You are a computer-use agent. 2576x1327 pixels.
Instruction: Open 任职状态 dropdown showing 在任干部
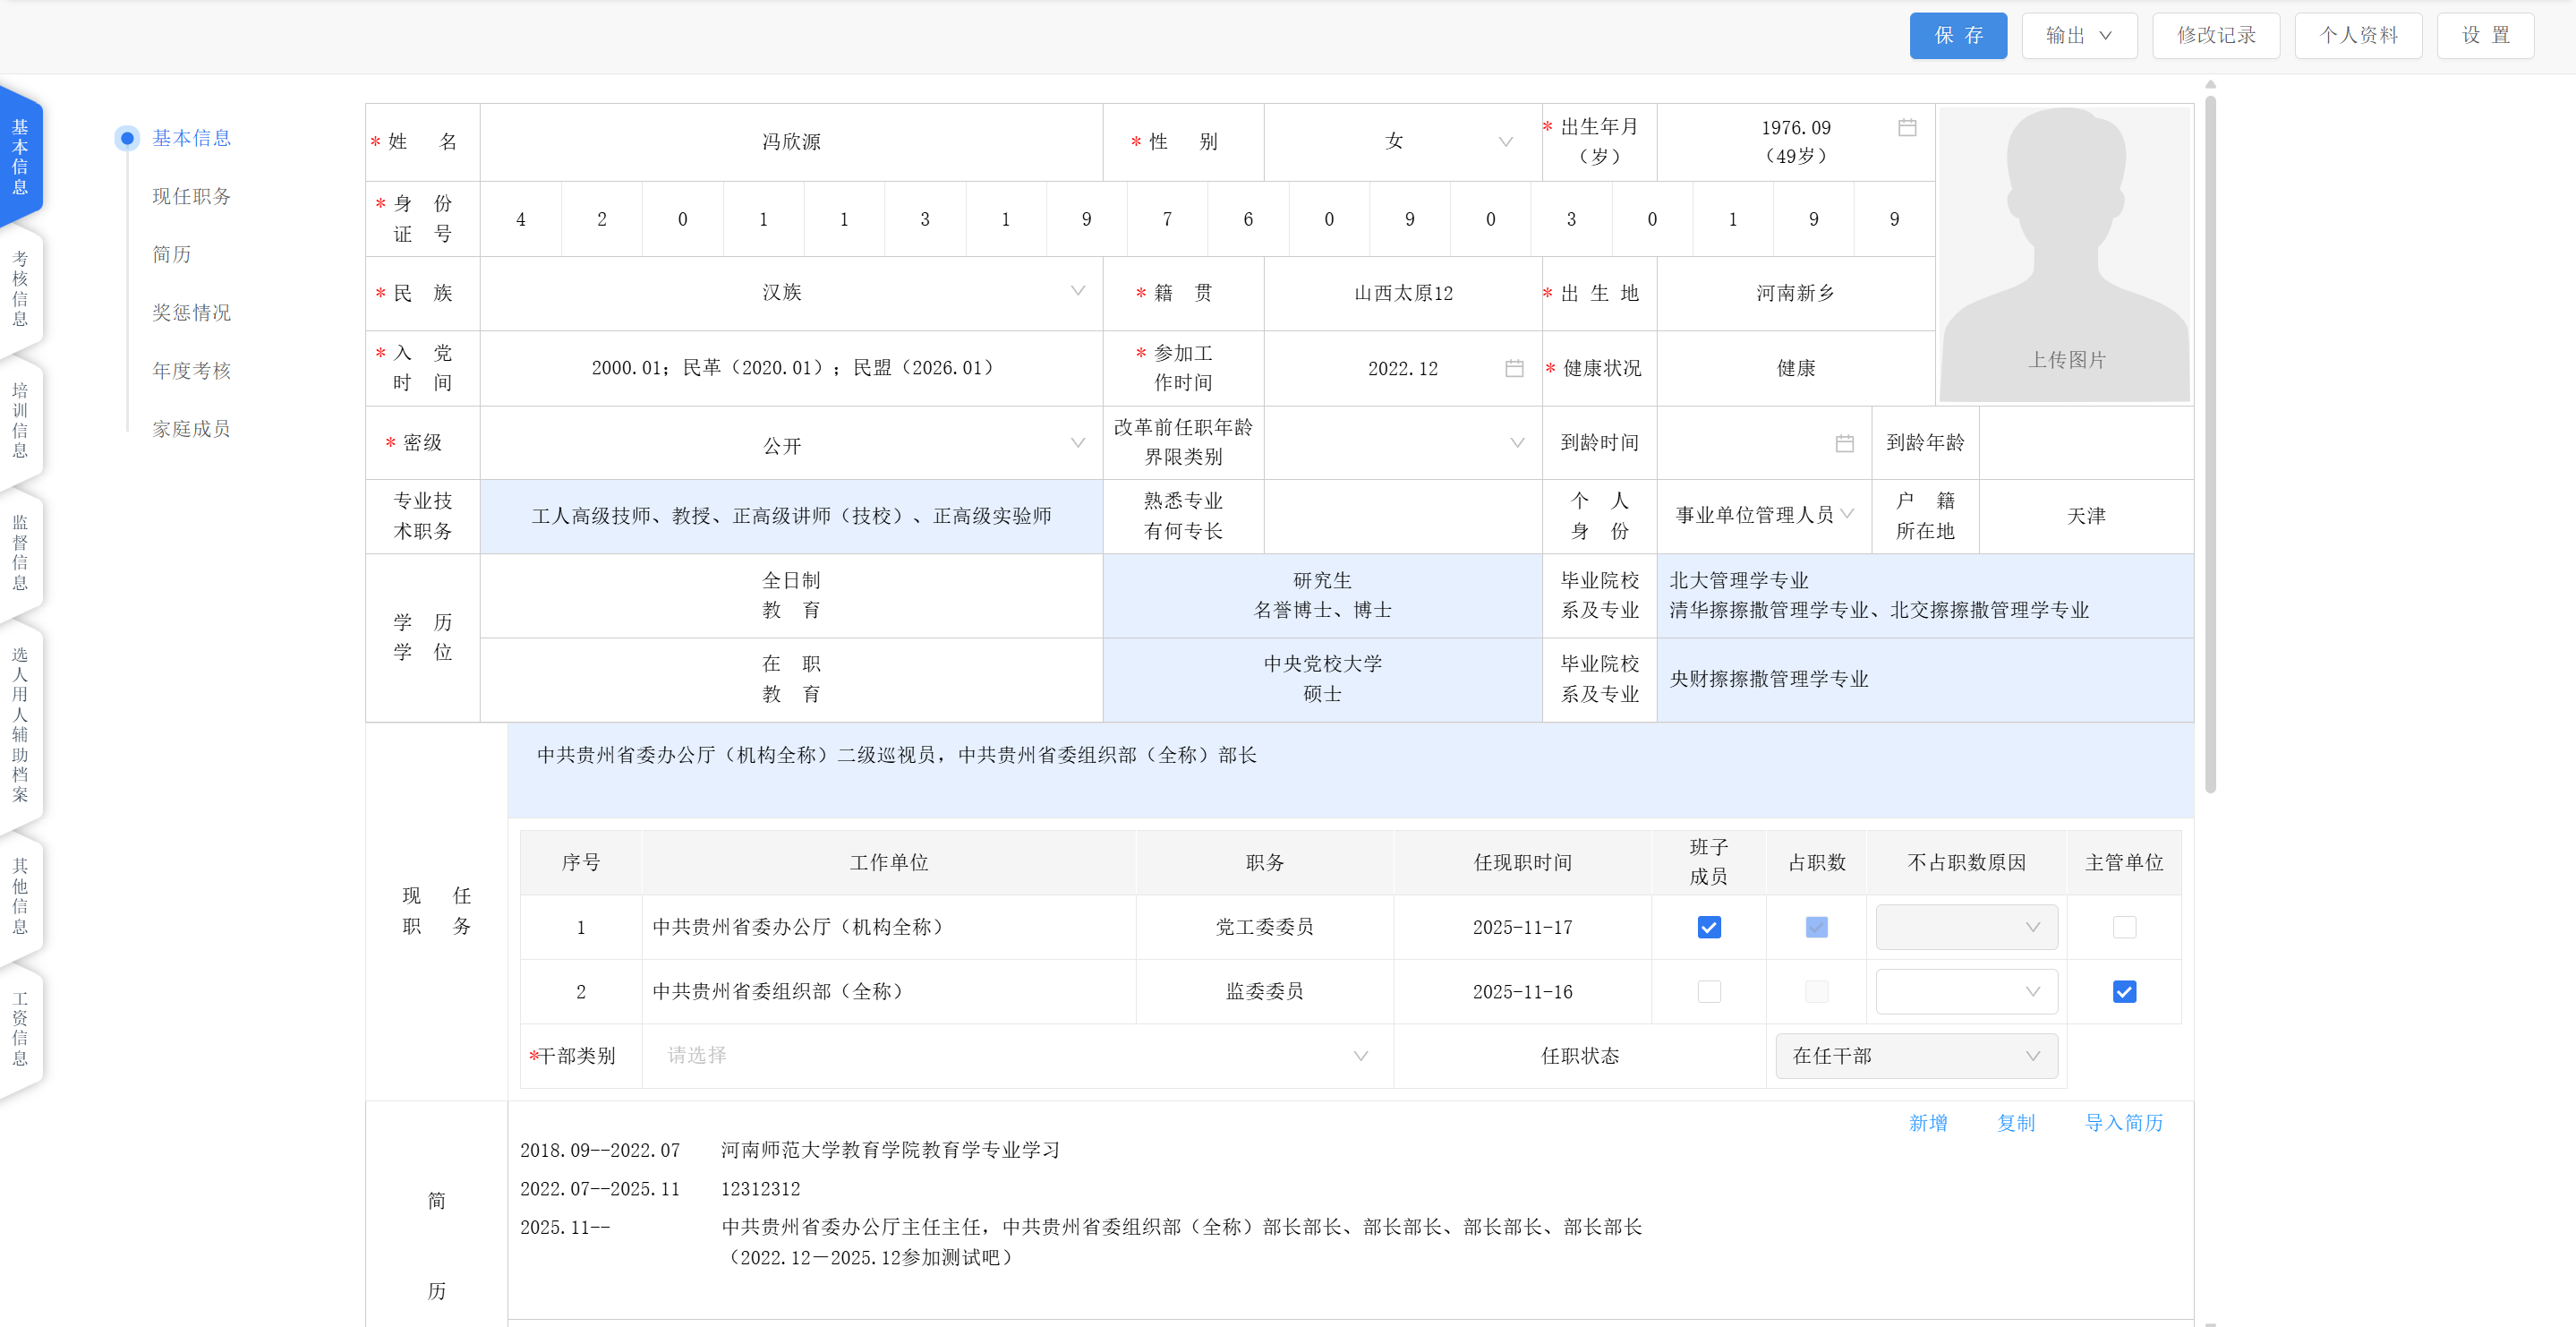1916,1056
